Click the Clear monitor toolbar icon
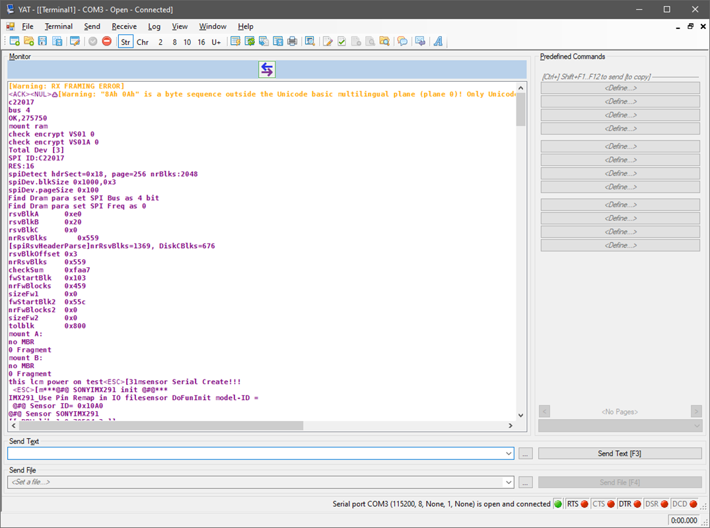The image size is (710, 528). 235,42
